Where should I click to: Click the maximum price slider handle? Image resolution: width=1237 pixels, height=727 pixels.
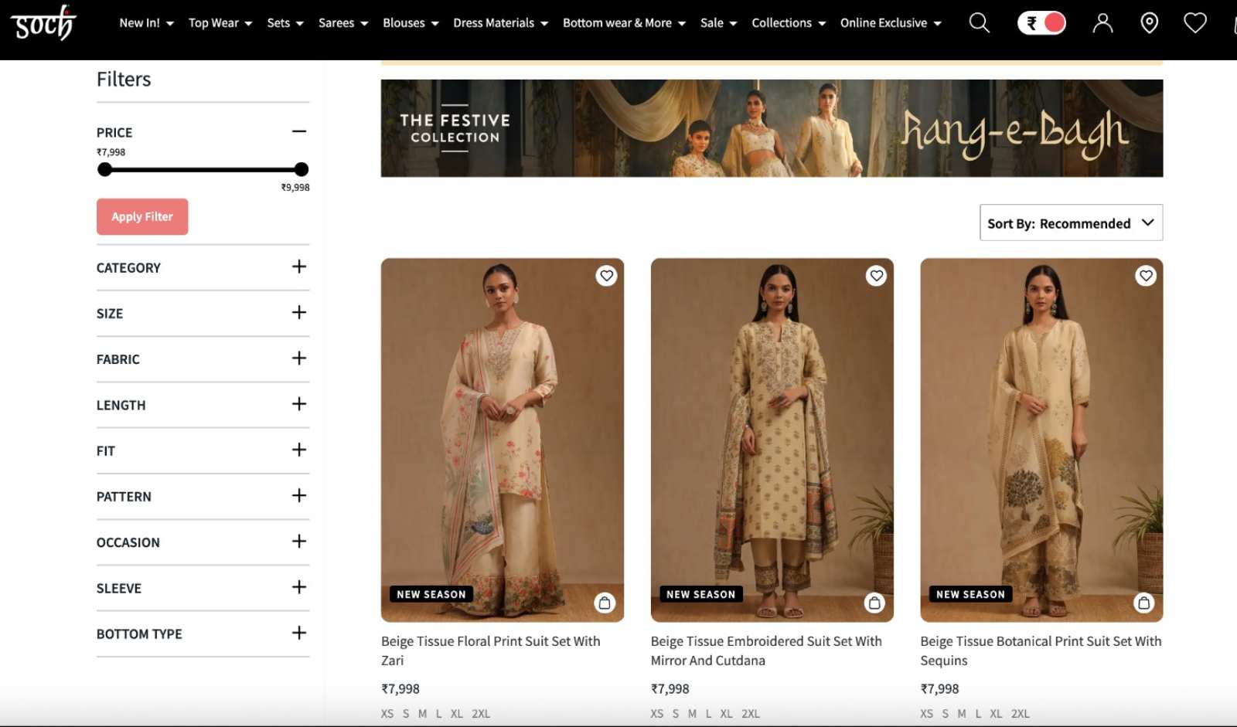[302, 169]
